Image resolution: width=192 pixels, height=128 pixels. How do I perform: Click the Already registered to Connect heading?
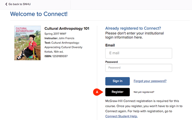[x=133, y=28]
